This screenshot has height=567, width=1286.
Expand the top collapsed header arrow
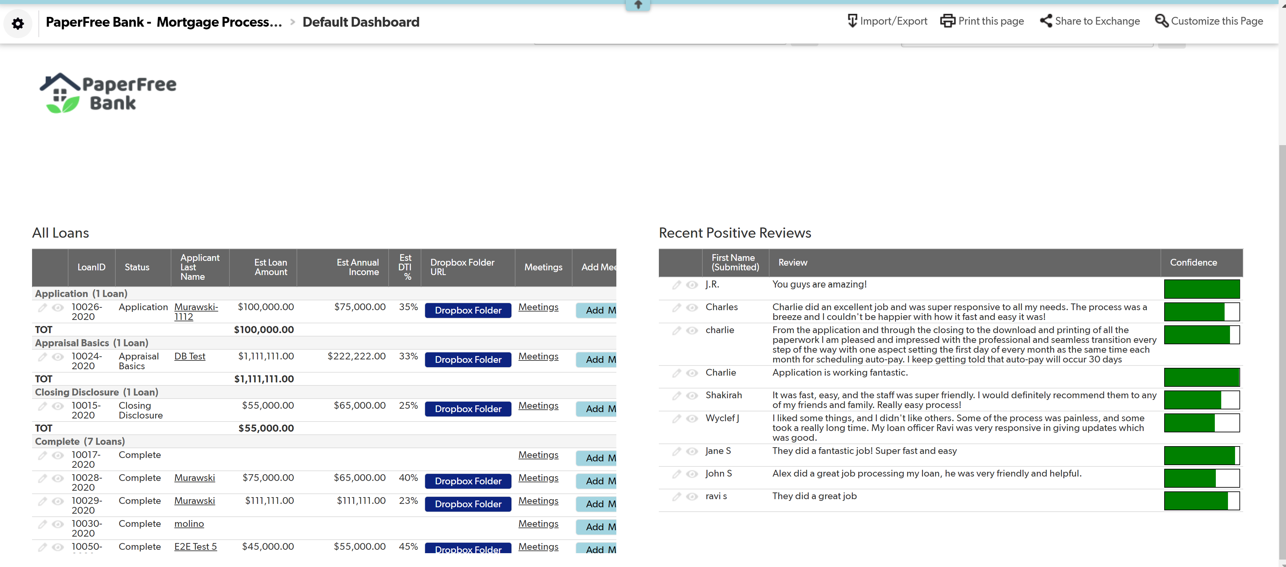[638, 5]
